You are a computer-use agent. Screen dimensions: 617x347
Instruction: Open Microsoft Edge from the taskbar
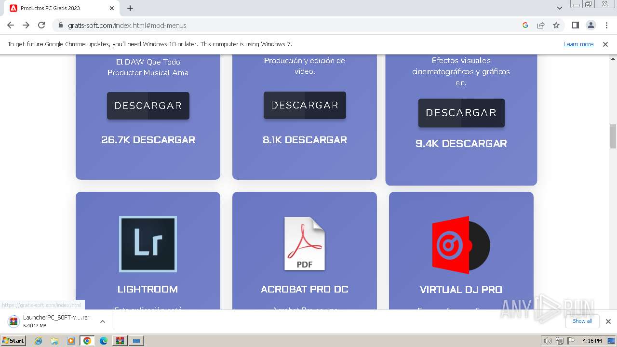pyautogui.click(x=104, y=341)
